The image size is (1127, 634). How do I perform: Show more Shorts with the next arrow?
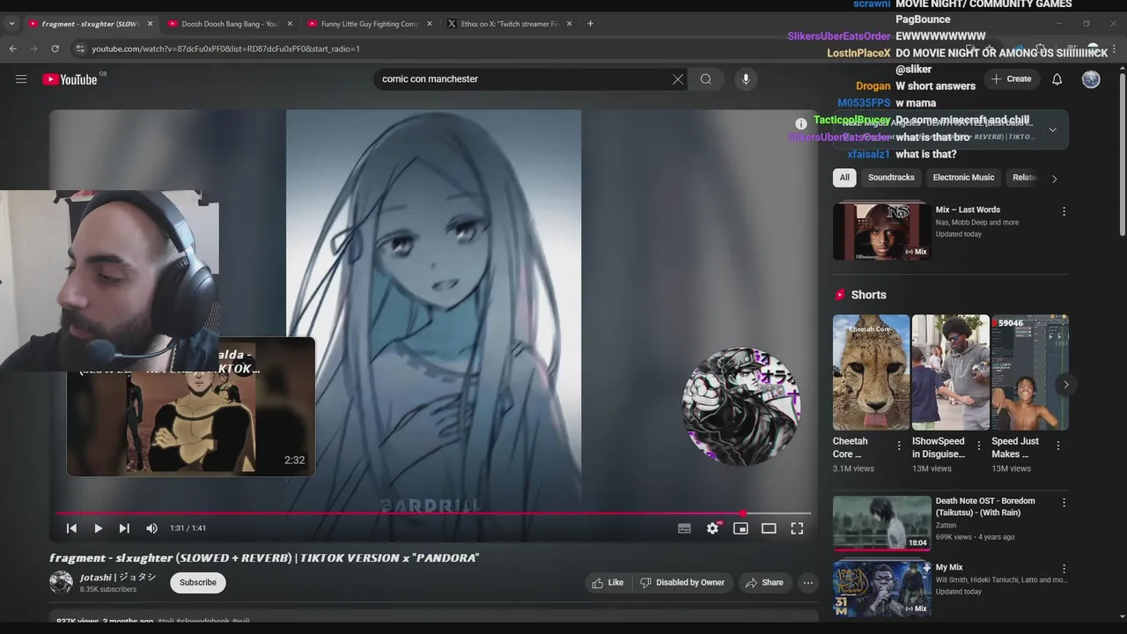point(1065,385)
